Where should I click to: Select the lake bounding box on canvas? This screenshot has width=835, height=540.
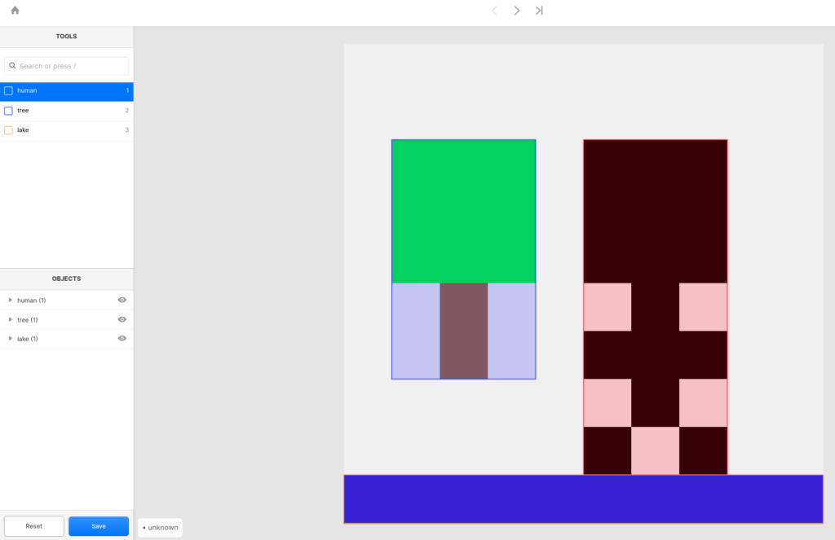[x=584, y=499]
